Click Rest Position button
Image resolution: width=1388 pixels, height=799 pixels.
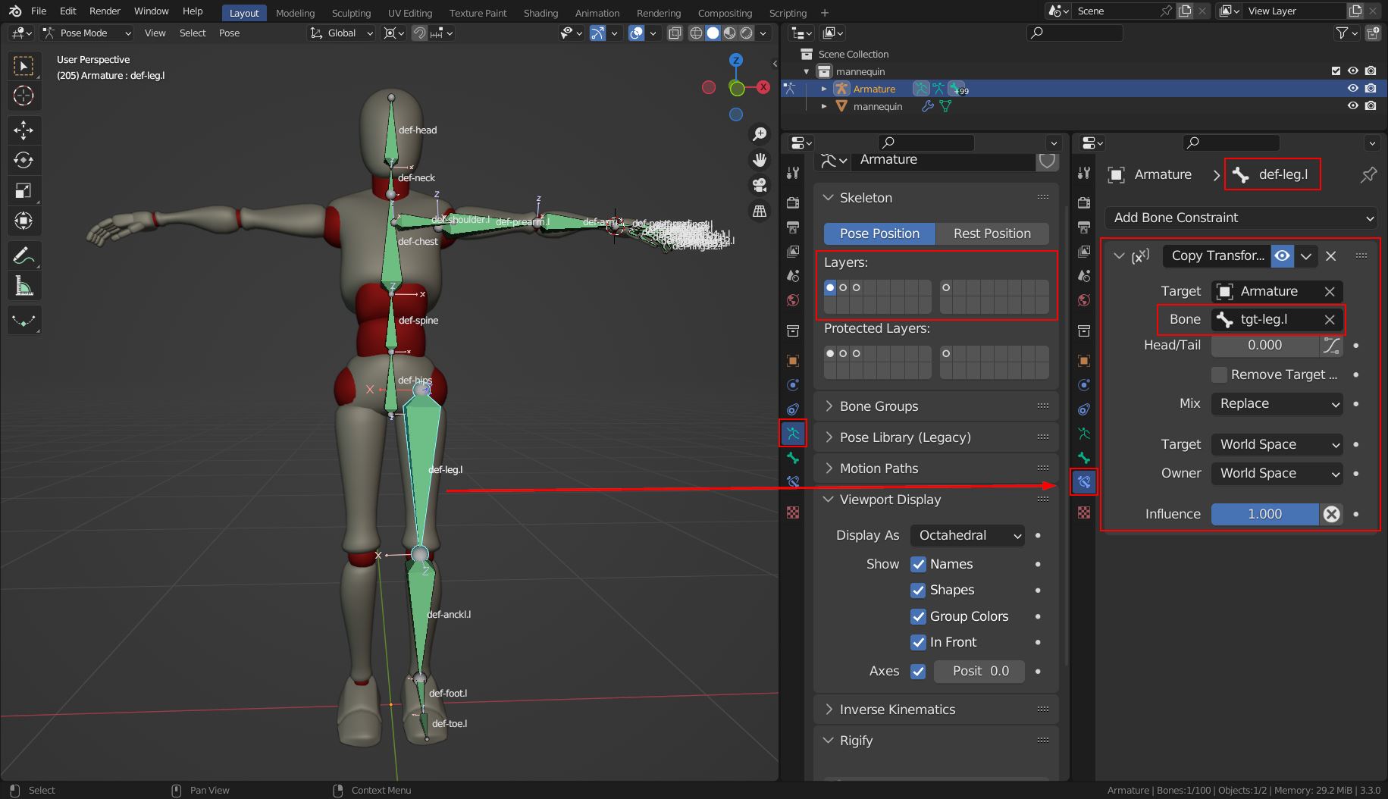point(992,233)
